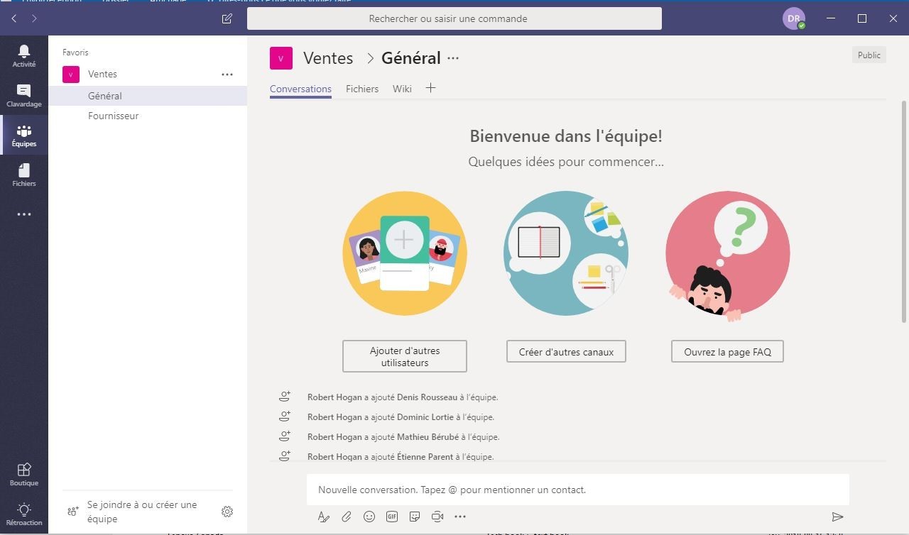Open the Boutique app store
The image size is (909, 535).
click(23, 474)
